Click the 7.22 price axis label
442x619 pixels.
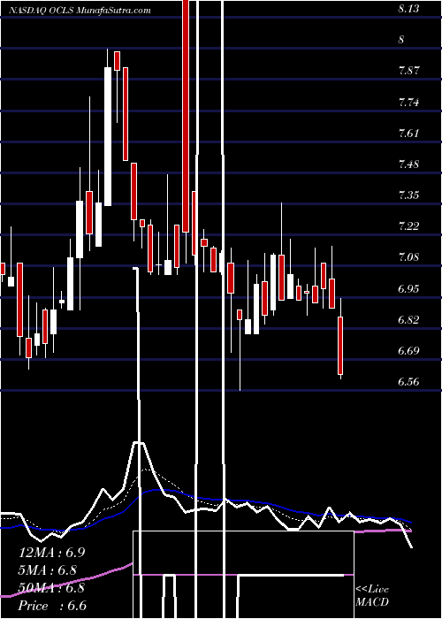pyautogui.click(x=408, y=226)
